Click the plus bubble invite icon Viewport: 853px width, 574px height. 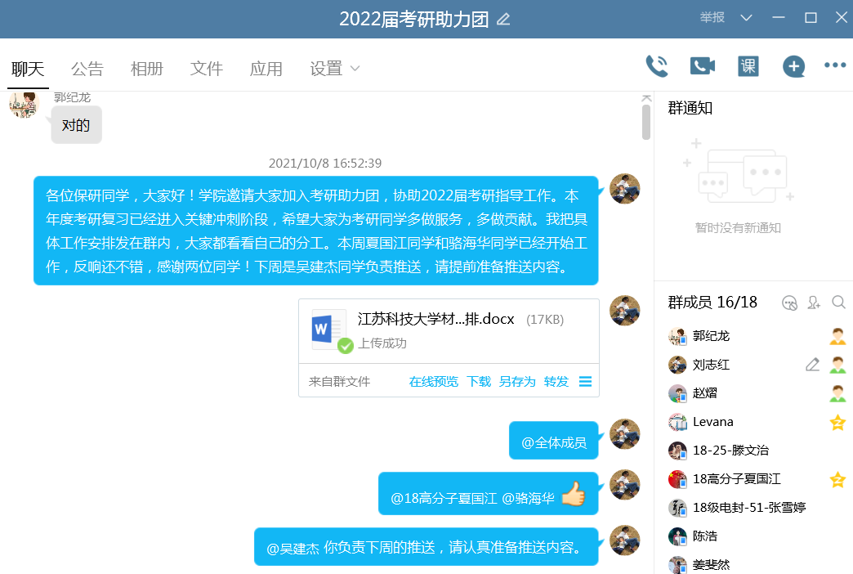pyautogui.click(x=793, y=66)
